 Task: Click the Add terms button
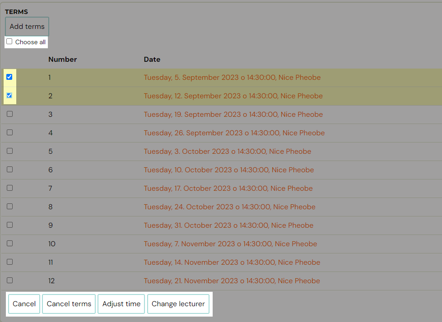pyautogui.click(x=27, y=27)
